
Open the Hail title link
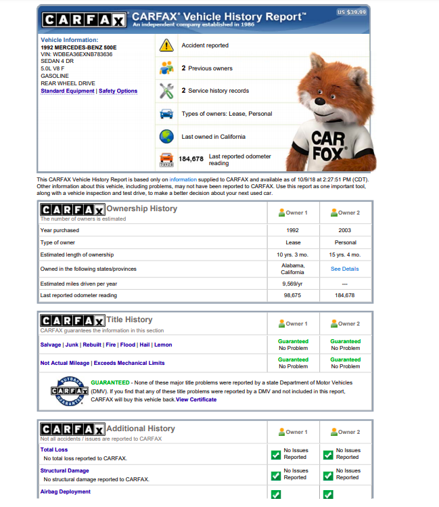point(145,345)
